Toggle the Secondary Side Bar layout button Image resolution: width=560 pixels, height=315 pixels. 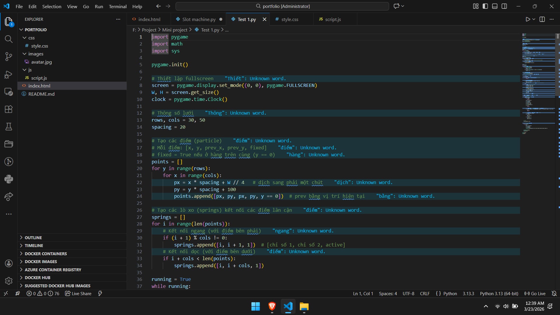[504, 6]
